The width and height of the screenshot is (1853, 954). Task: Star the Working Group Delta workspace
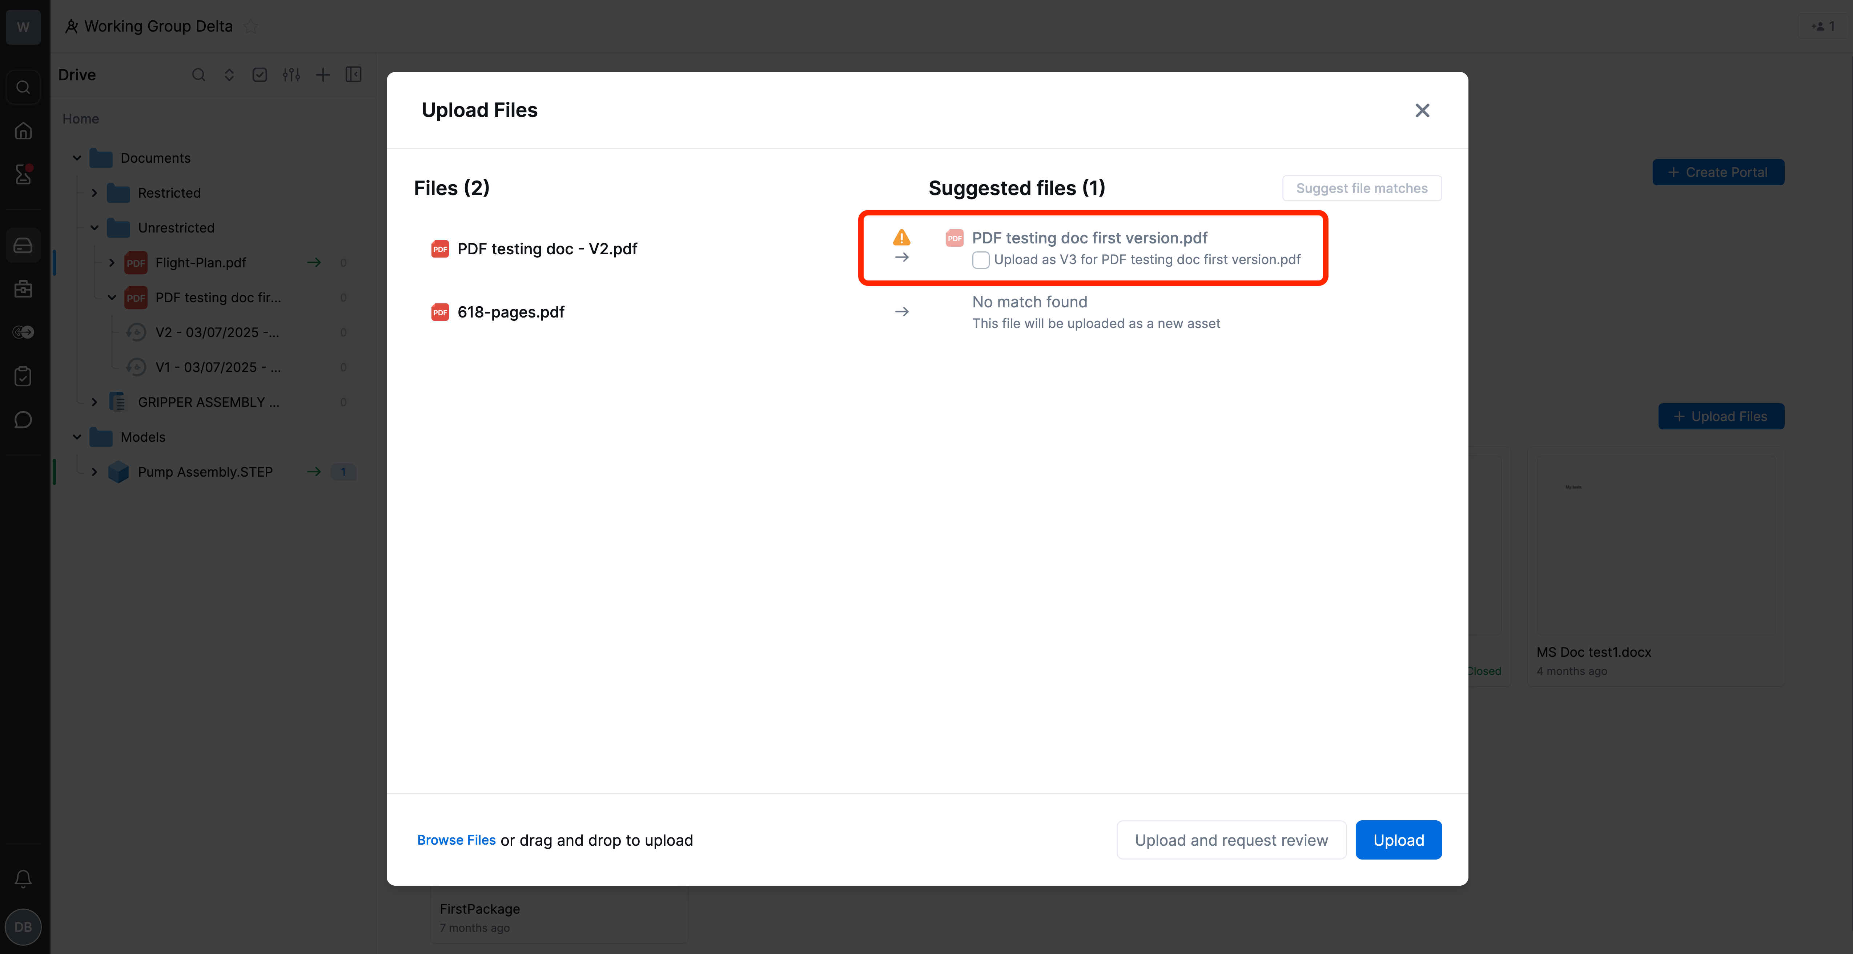click(x=250, y=27)
